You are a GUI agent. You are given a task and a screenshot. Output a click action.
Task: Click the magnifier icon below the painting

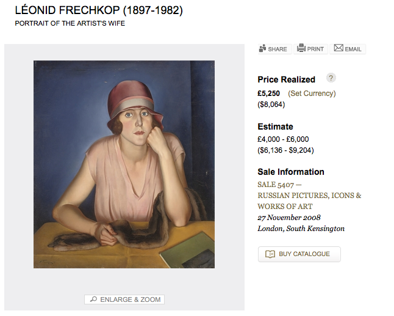[93, 299]
